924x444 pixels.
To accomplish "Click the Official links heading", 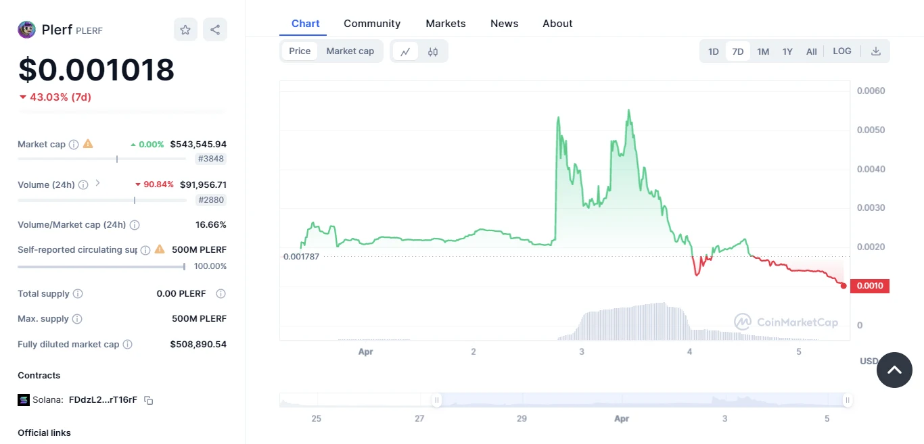I will point(44,433).
